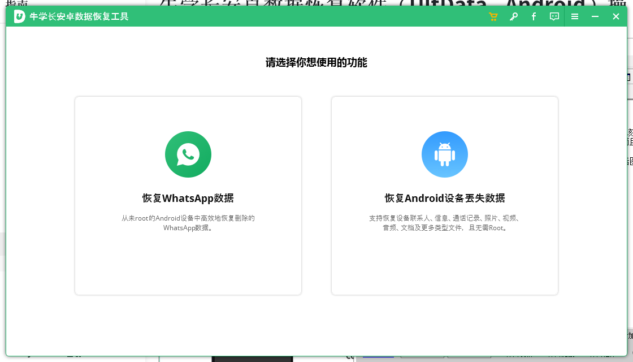The image size is (633, 362).
Task: Select 恢复WhatsApp数据 title
Action: [x=188, y=198]
